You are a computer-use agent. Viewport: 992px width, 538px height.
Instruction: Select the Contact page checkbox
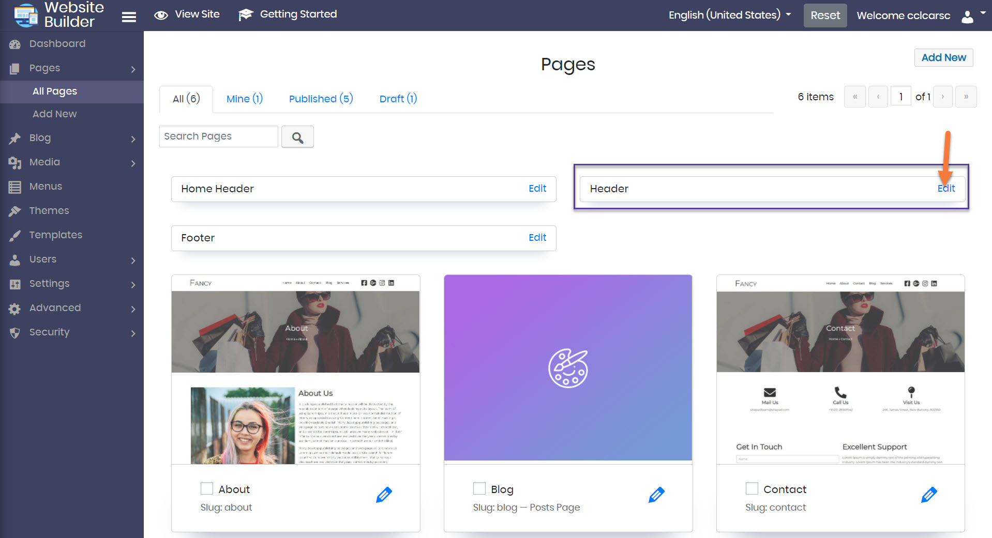(752, 489)
